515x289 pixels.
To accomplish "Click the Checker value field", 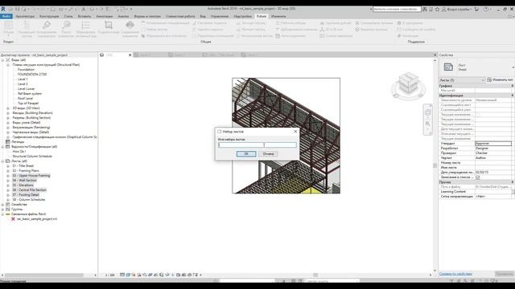I will pyautogui.click(x=493, y=153).
